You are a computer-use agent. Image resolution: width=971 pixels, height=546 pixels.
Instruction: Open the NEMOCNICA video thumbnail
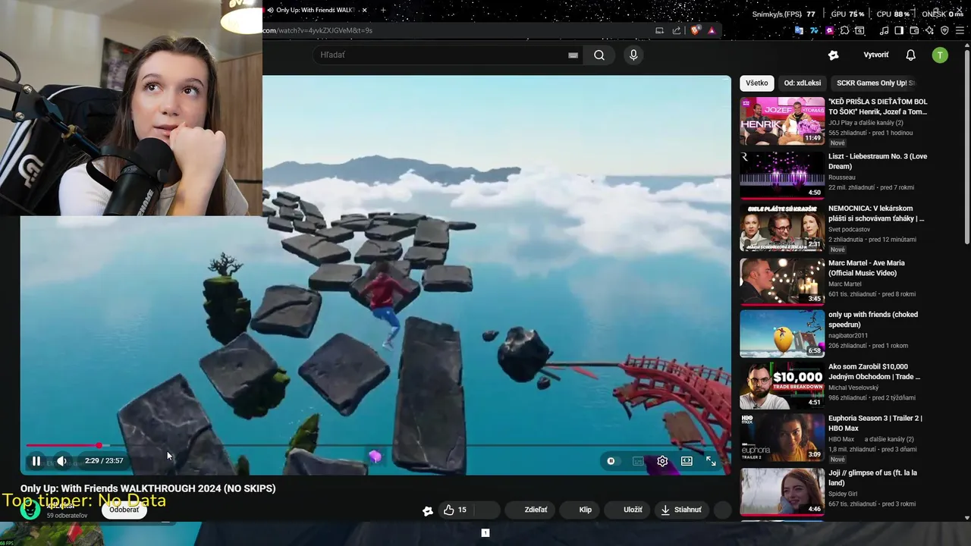click(782, 228)
